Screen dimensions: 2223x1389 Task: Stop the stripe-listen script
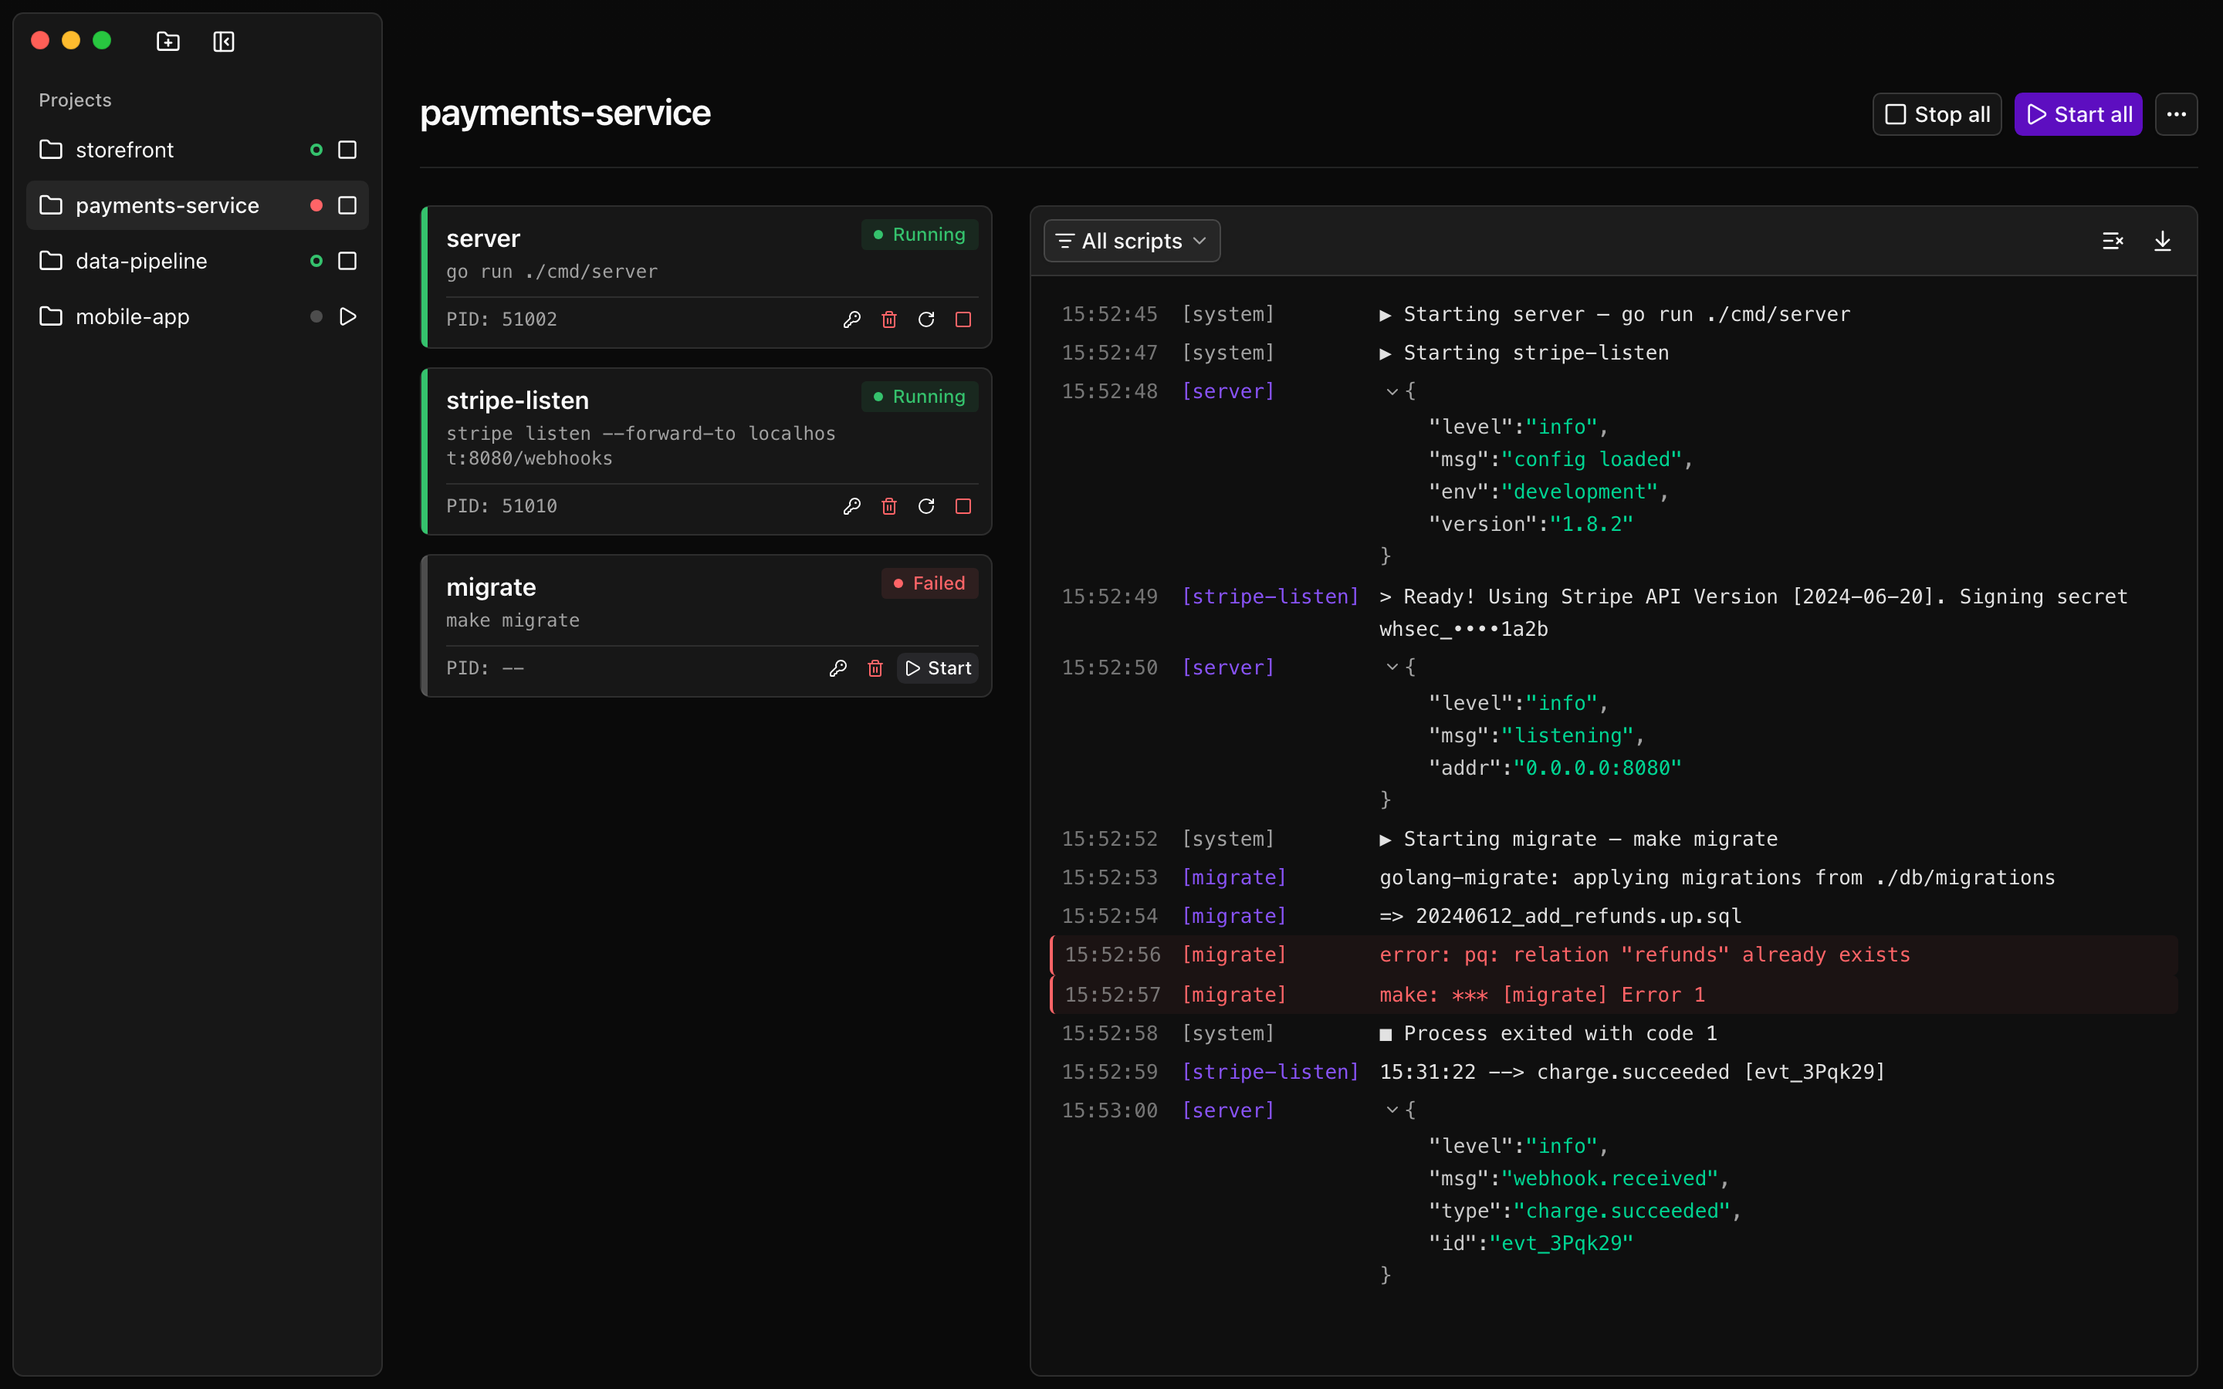(963, 506)
